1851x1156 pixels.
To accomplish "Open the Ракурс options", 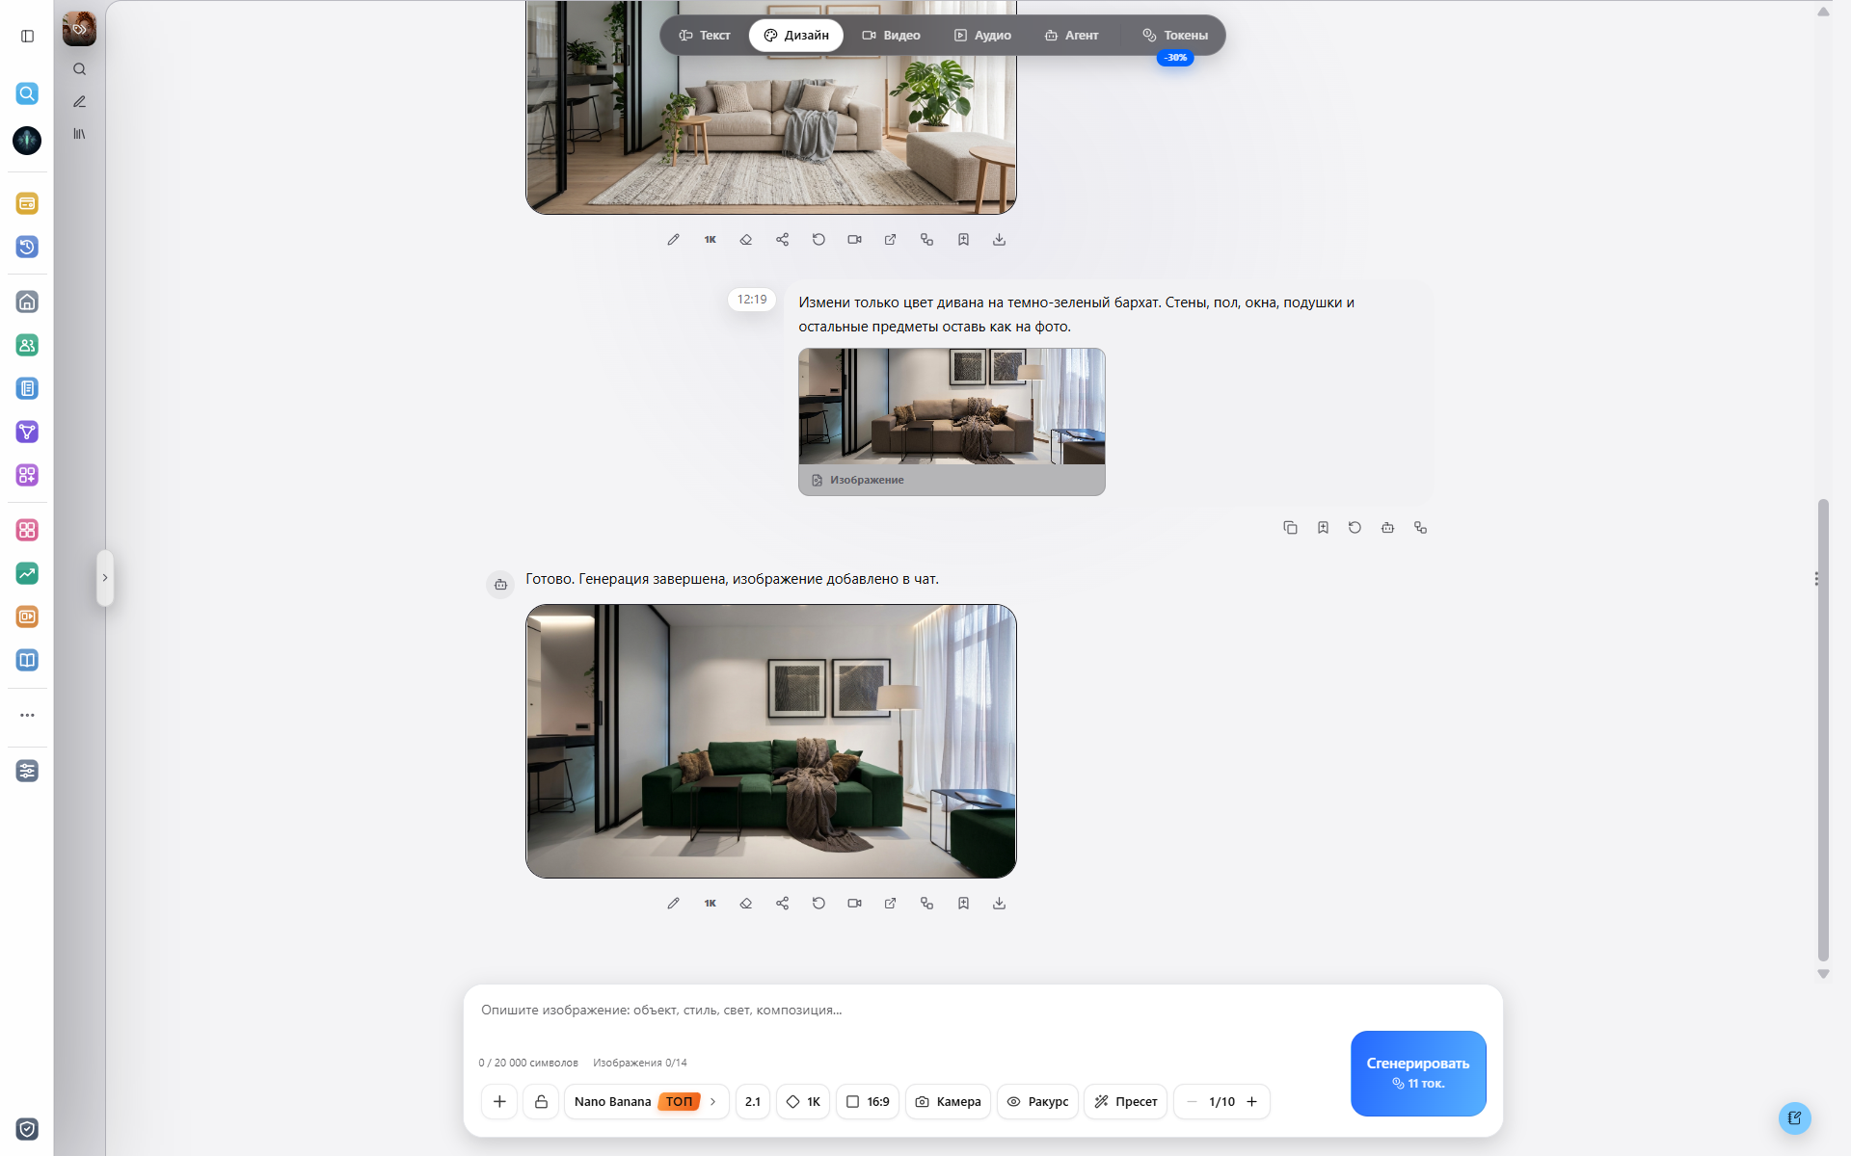I will [x=1037, y=1101].
